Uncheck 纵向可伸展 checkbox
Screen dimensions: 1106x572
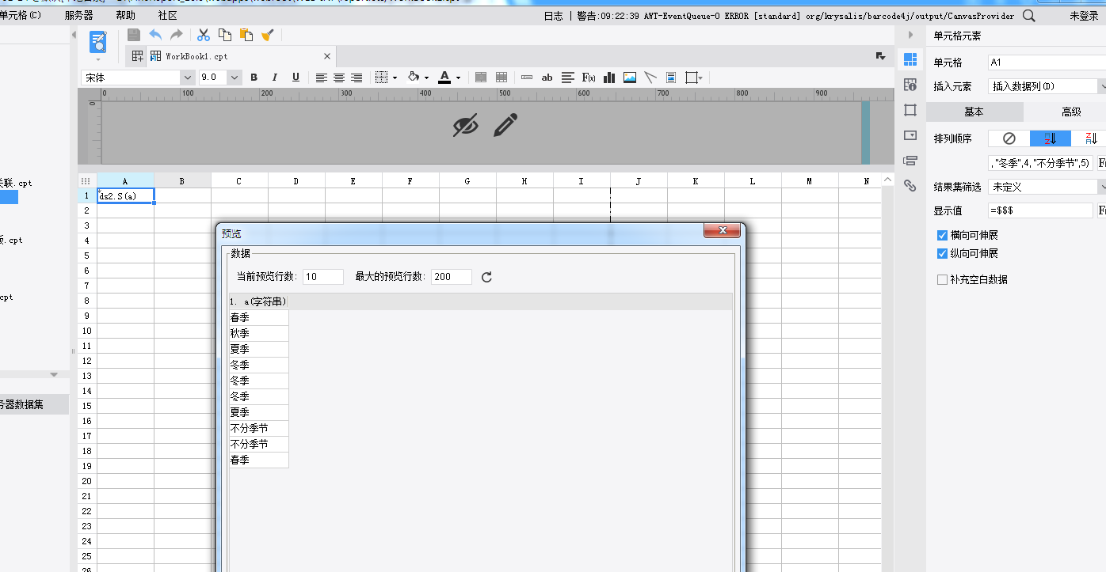click(942, 254)
